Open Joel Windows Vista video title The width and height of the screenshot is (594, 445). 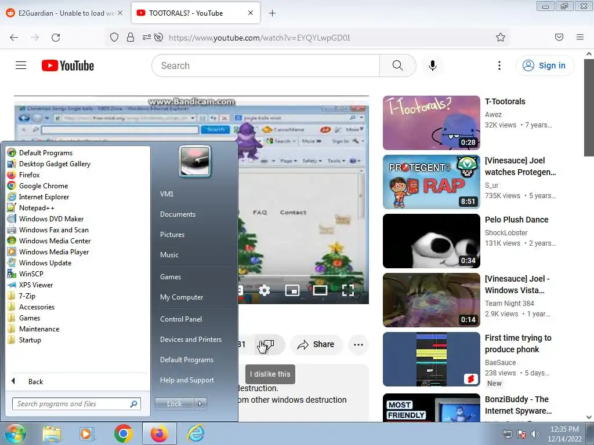pyautogui.click(x=517, y=284)
